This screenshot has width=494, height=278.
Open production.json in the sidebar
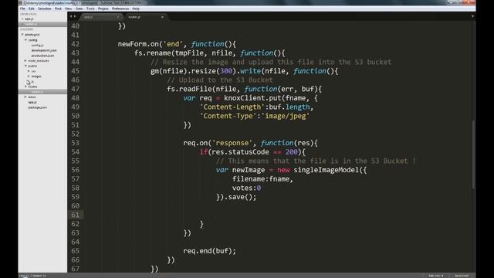[x=42, y=56]
